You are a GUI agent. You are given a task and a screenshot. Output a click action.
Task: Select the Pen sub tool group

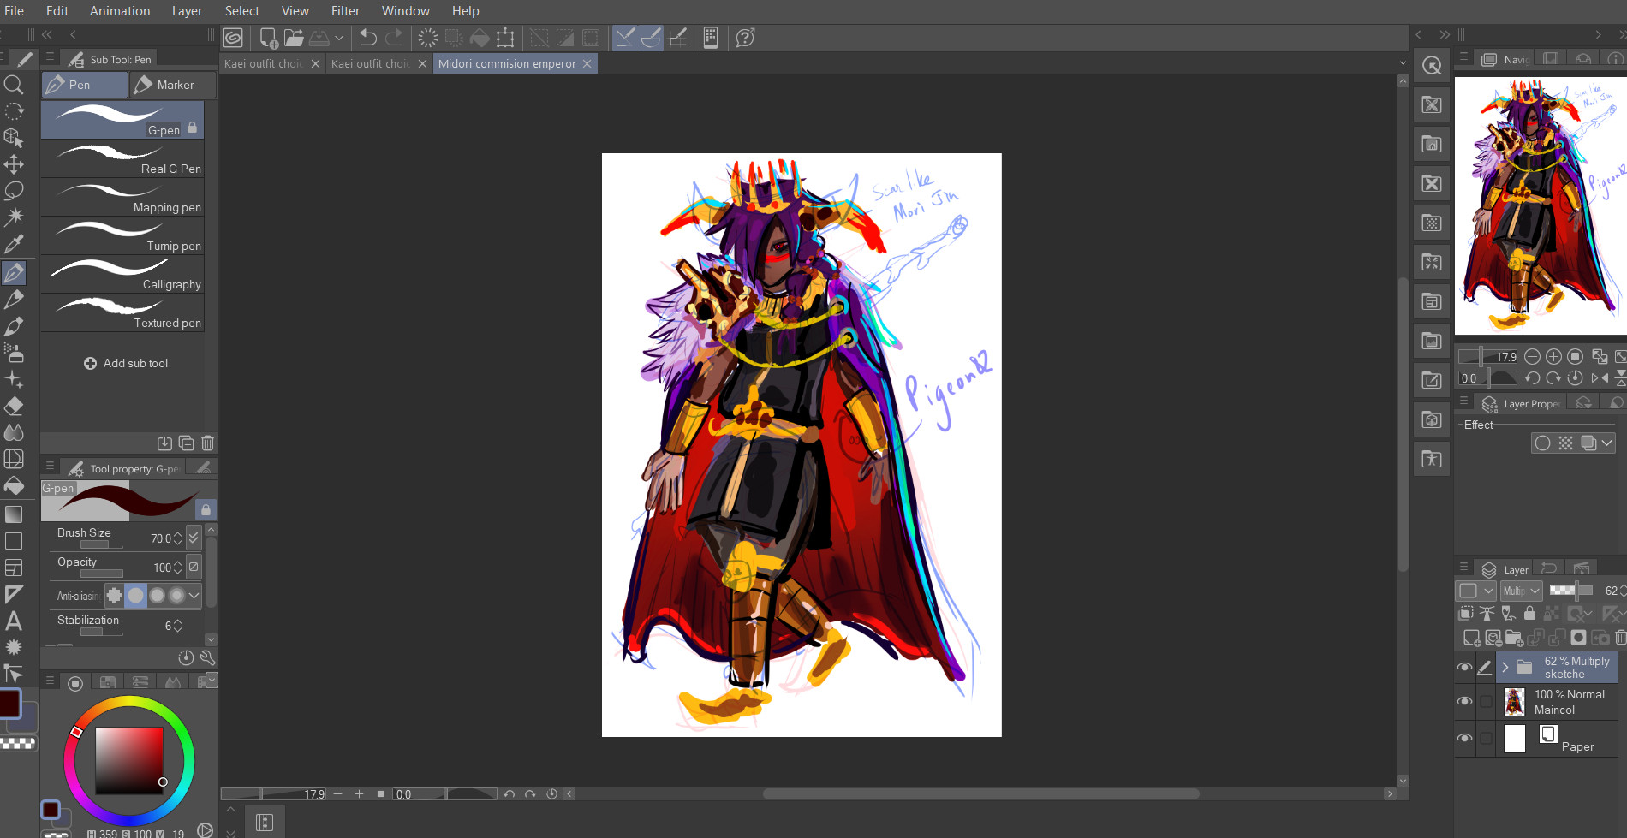point(85,85)
